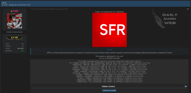Click the Posts count 21
The height and width of the screenshot is (93, 191).
click(23, 44)
